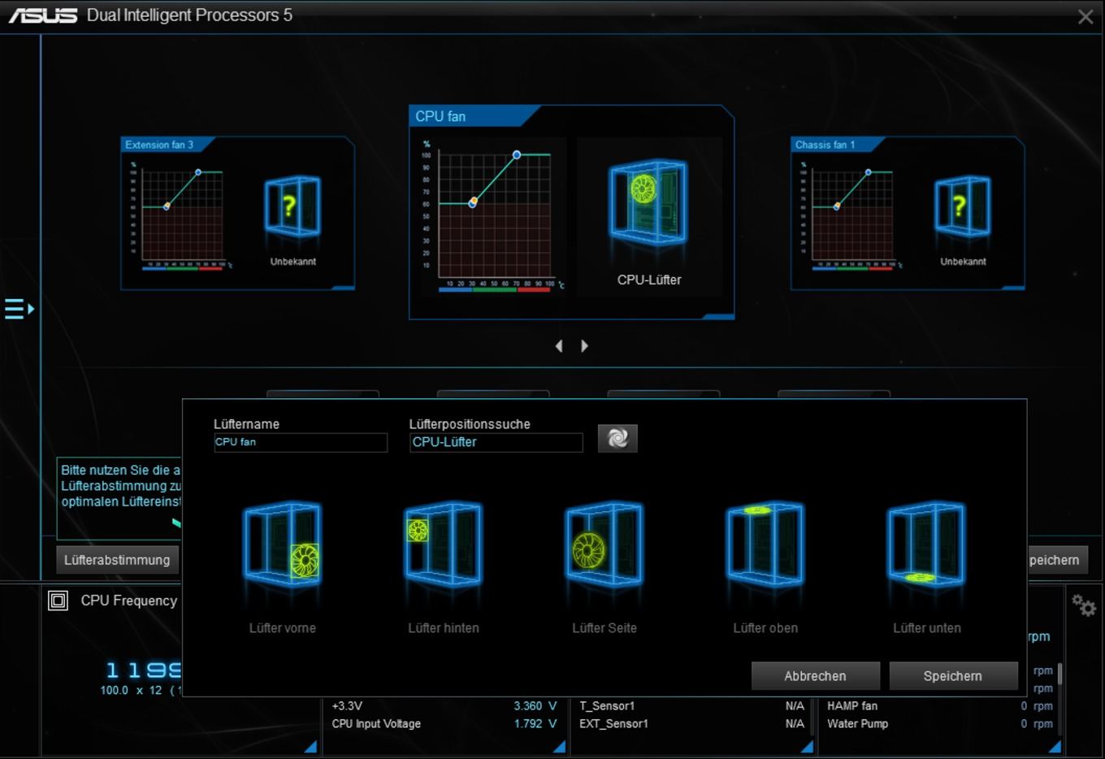Select the Chassis fan 1 card
Image resolution: width=1105 pixels, height=759 pixels.
point(908,213)
